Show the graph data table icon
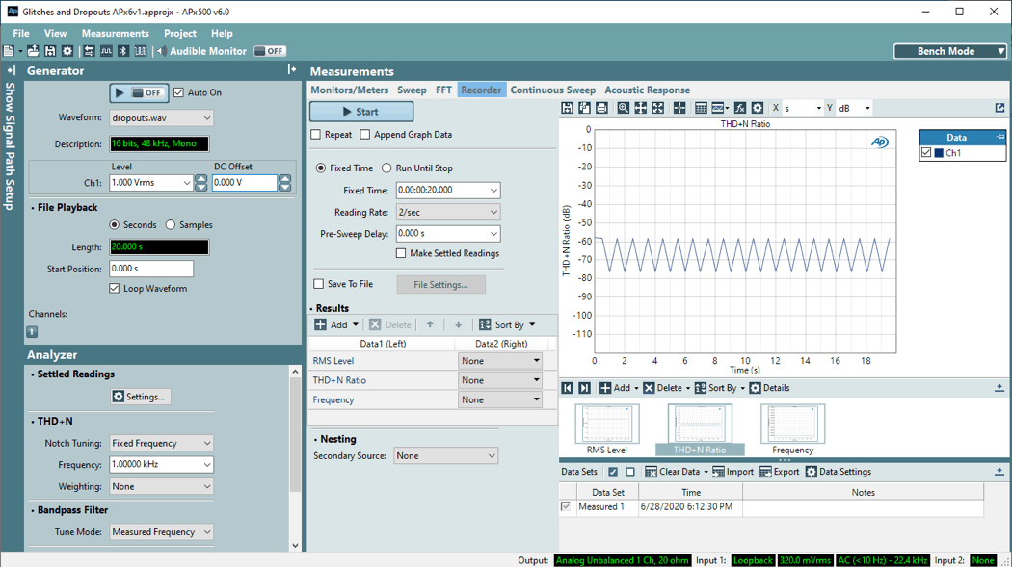This screenshot has width=1012, height=567. pos(701,109)
